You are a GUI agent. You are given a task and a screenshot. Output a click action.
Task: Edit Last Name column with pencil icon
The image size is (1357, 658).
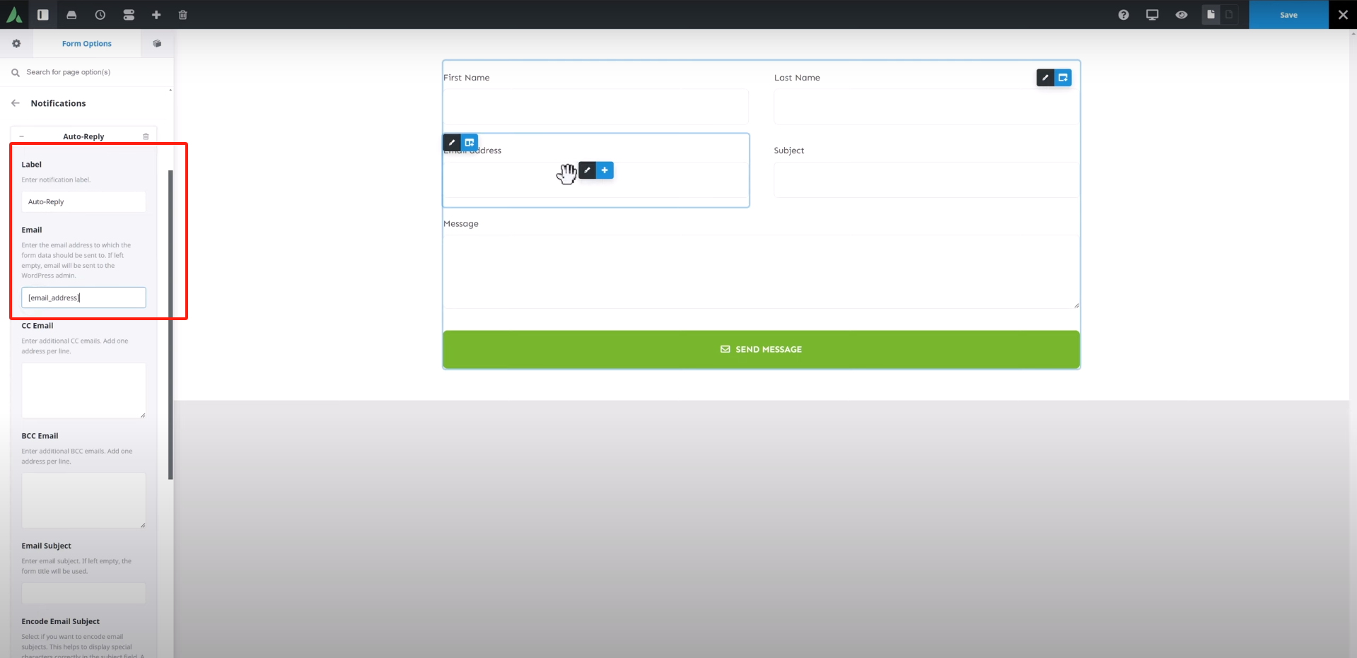pyautogui.click(x=1045, y=78)
